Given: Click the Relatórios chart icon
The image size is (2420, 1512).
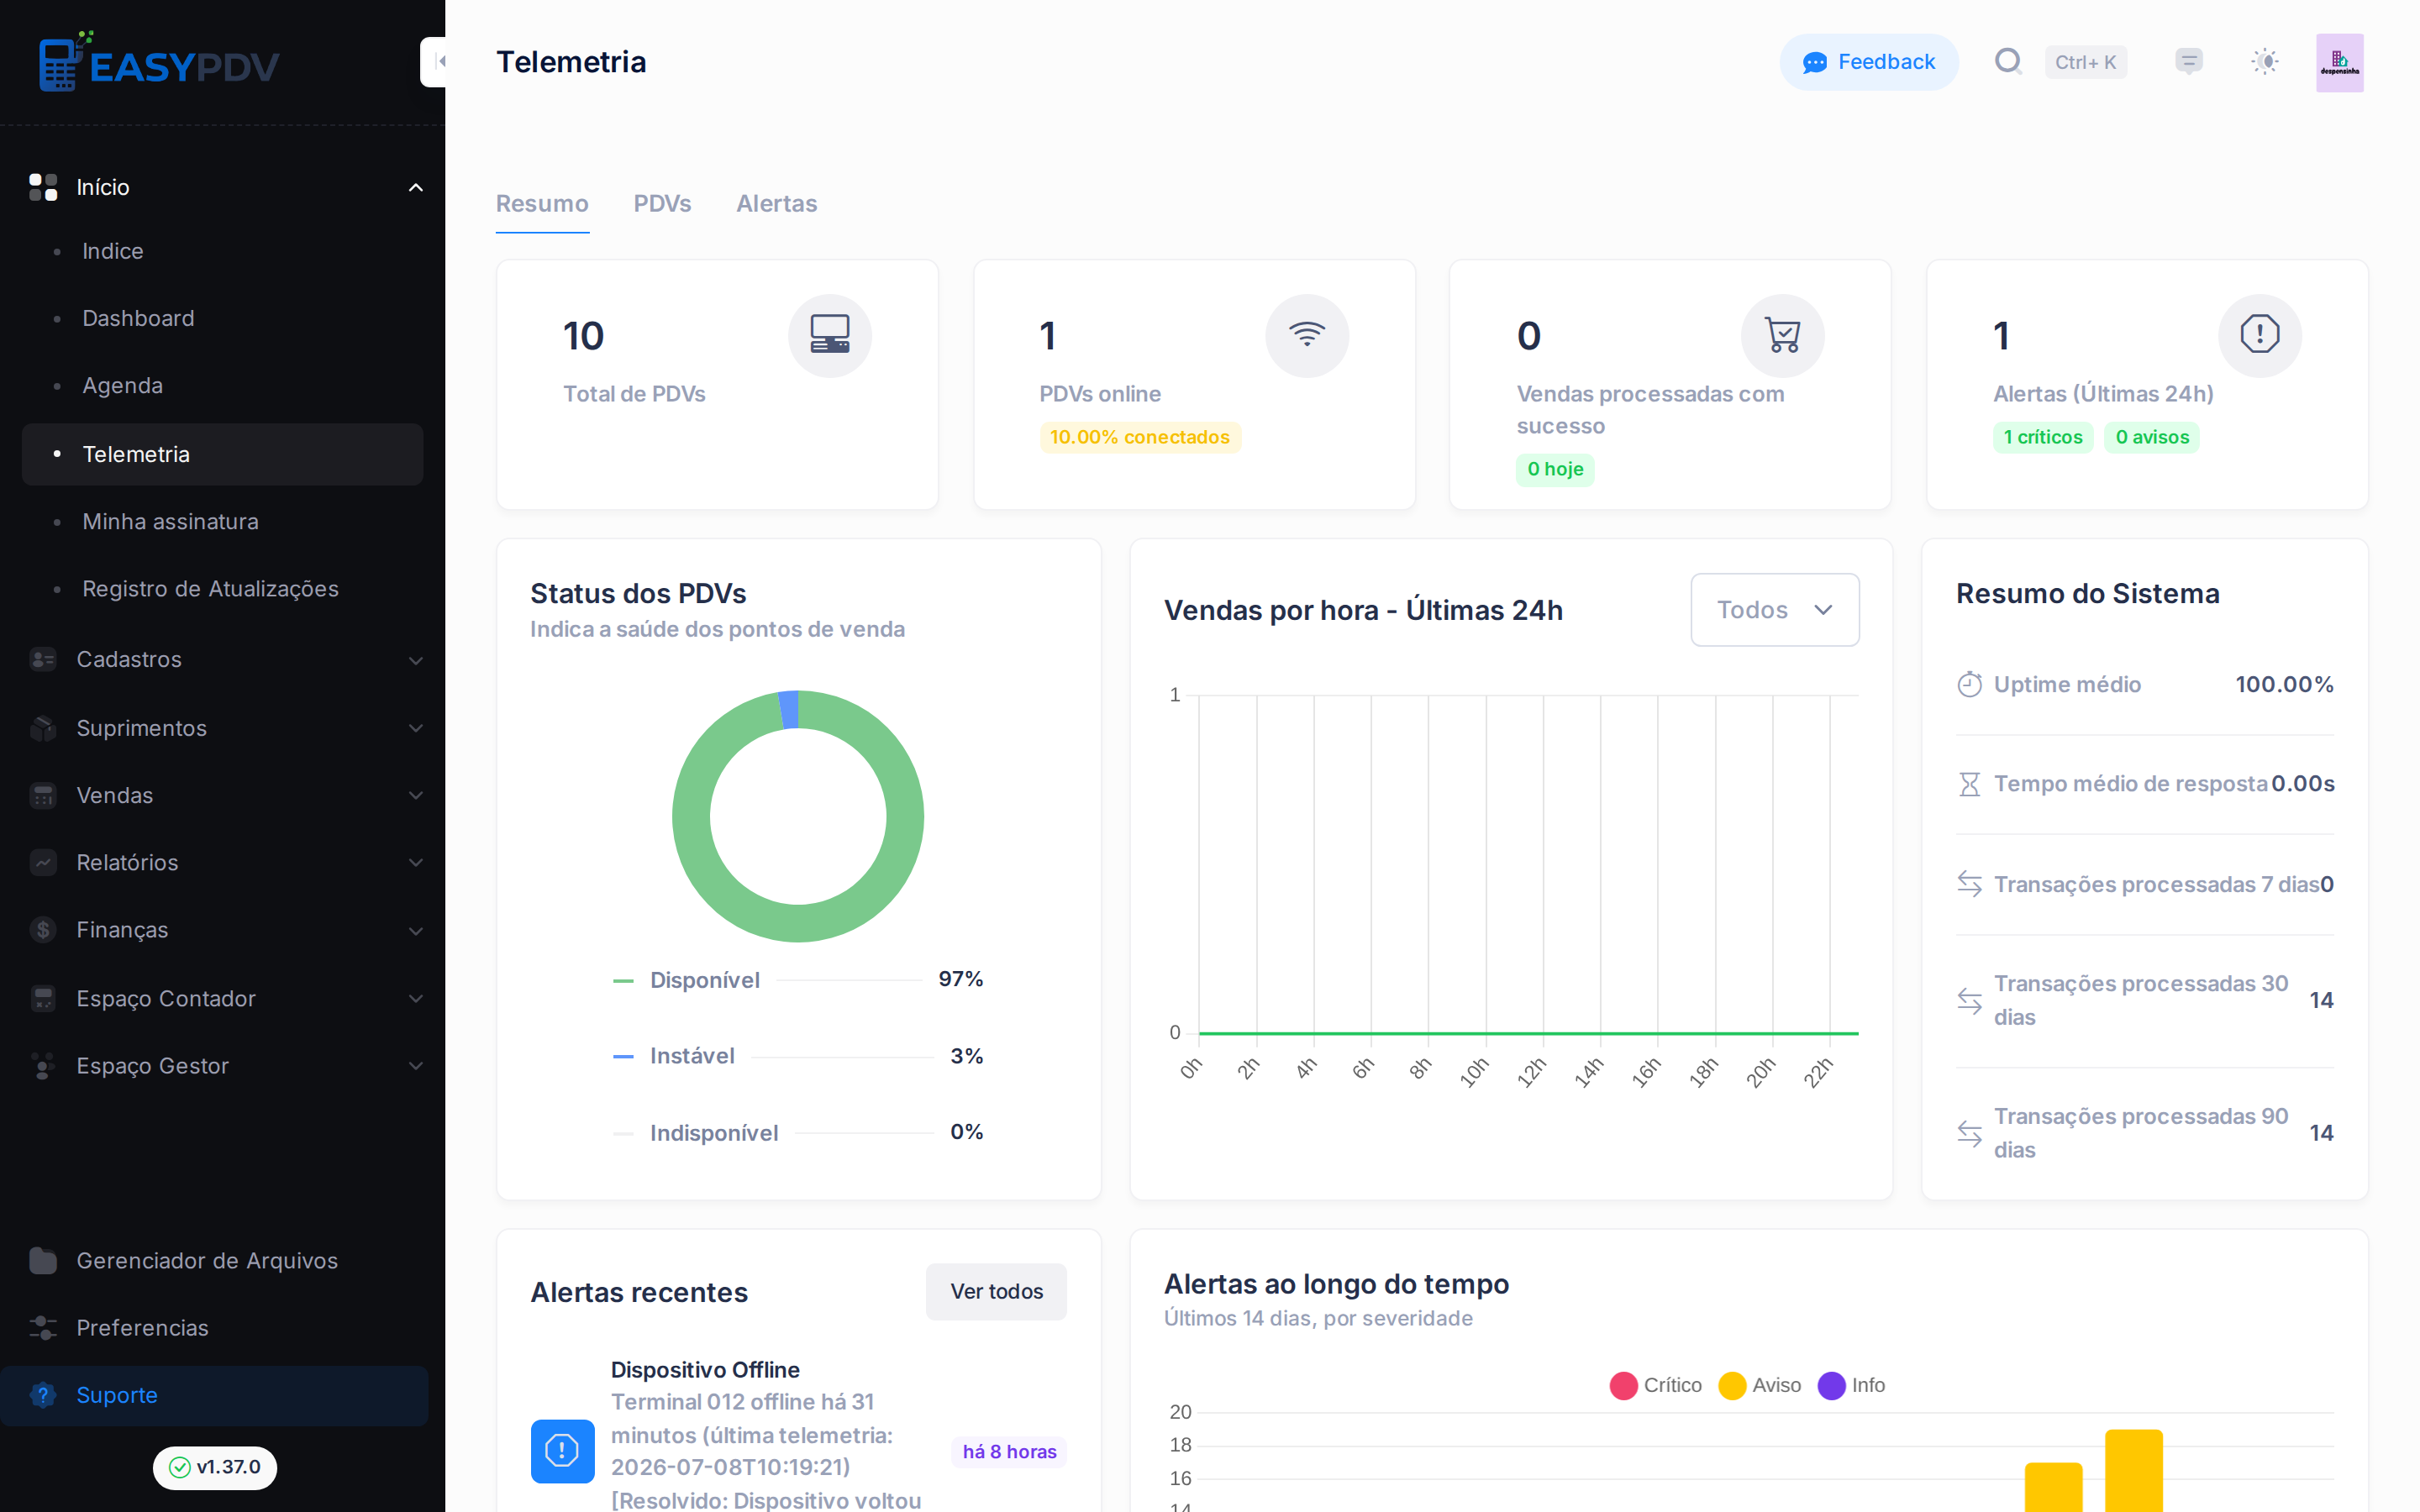Looking at the screenshot, I should (43, 862).
